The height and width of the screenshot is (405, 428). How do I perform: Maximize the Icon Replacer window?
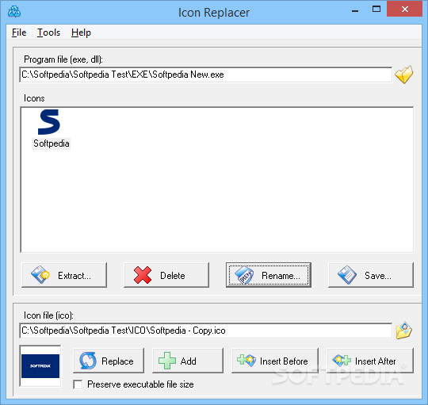point(376,10)
